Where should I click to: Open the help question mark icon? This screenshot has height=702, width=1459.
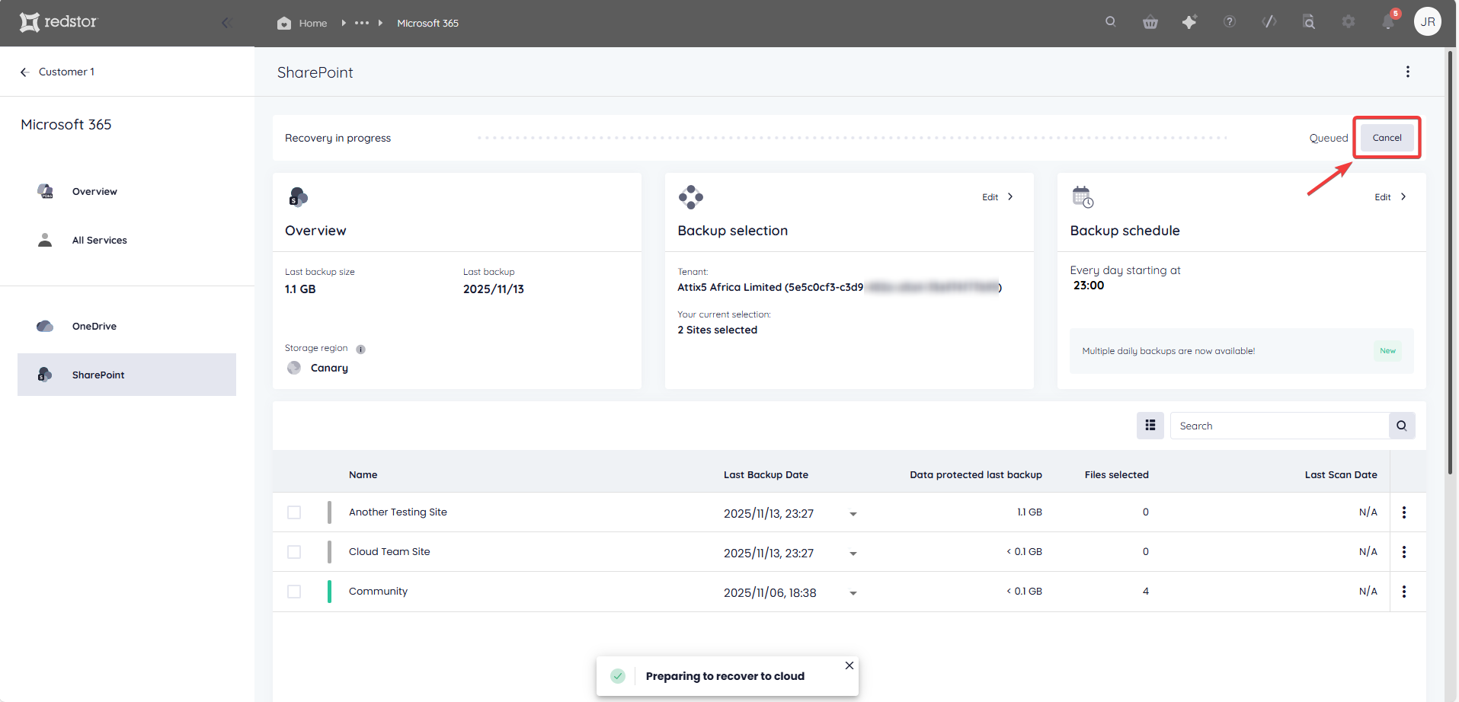(x=1230, y=22)
